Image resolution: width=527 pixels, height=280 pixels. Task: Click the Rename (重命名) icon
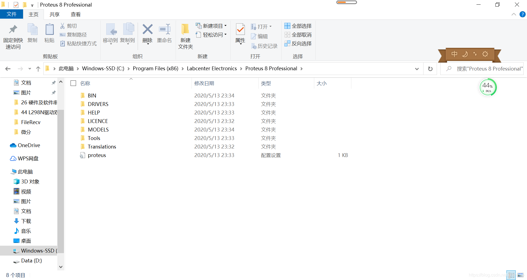click(x=164, y=29)
